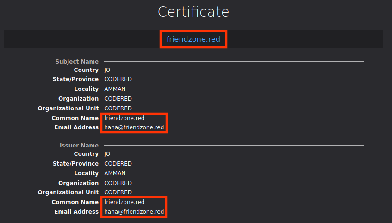The image size is (392, 223).
Task: Click the Subject Organization value CODERED
Action: click(118, 99)
